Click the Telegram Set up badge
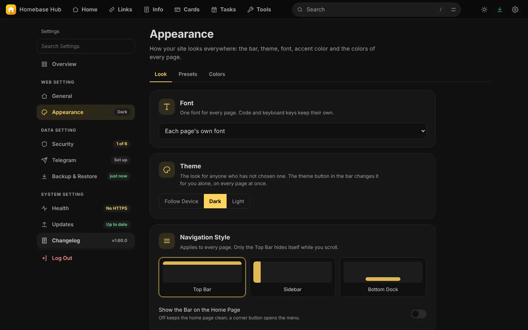This screenshot has width=528, height=330. [121, 160]
